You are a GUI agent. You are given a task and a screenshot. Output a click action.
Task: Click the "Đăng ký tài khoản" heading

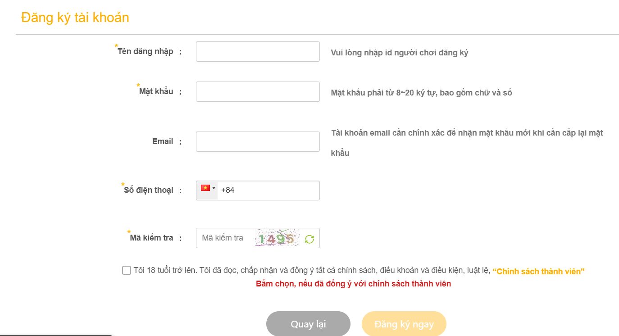tap(75, 18)
